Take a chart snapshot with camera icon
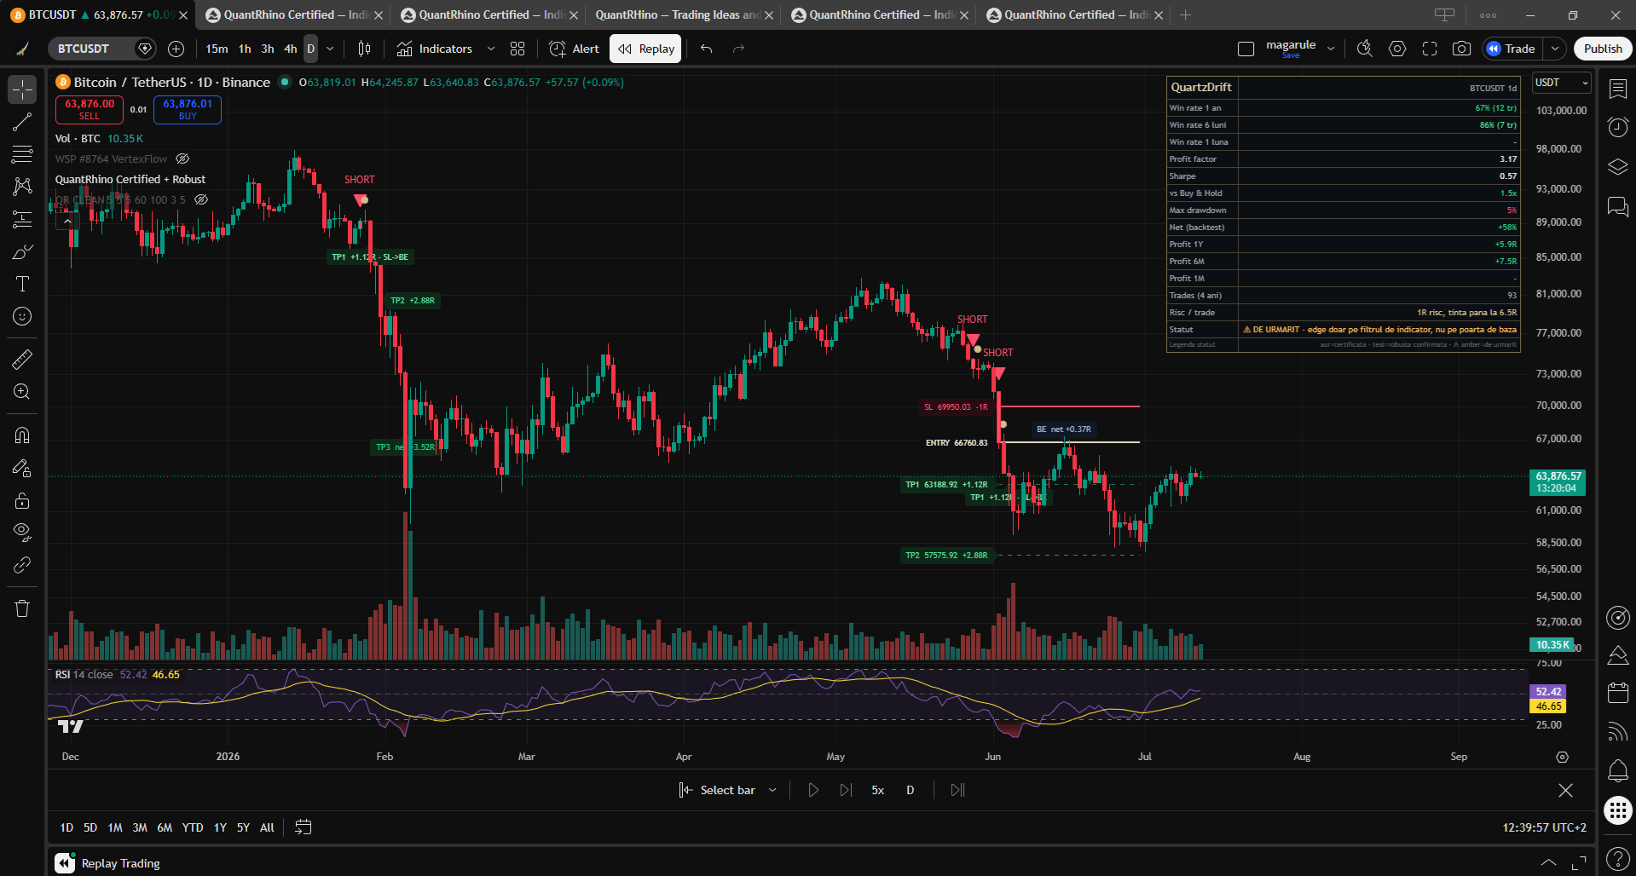The height and width of the screenshot is (876, 1636). click(x=1461, y=49)
